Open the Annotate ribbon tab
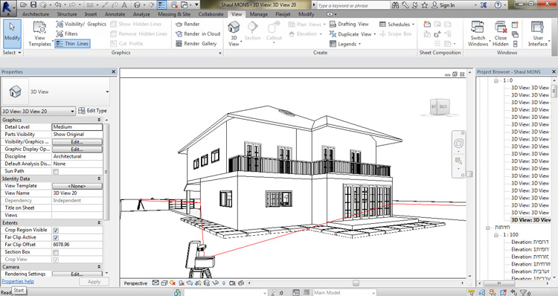The image size is (558, 296). (x=115, y=14)
